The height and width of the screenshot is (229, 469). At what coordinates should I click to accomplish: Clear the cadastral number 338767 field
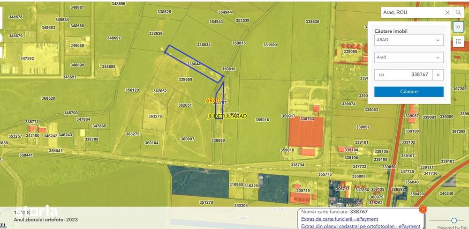coord(438,74)
